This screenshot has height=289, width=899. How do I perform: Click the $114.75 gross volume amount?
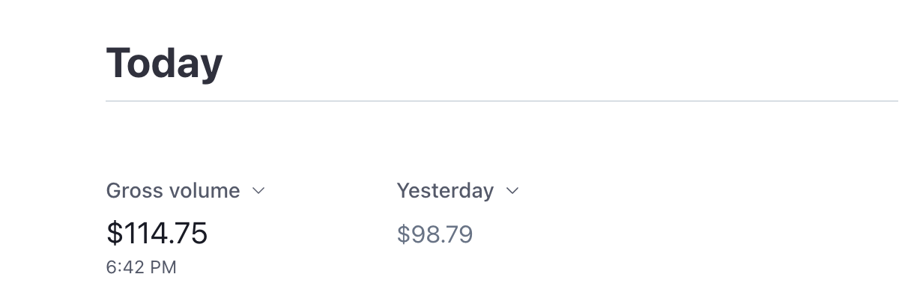click(x=157, y=234)
